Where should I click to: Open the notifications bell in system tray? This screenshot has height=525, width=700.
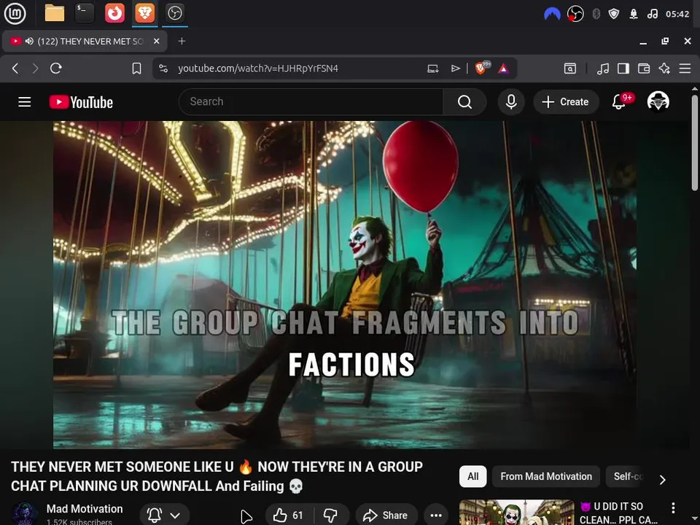point(634,14)
